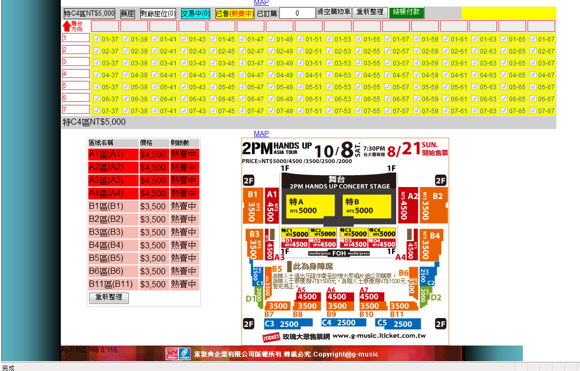Select A1區(A1) row in area table
The height and width of the screenshot is (371, 580).
[143, 154]
